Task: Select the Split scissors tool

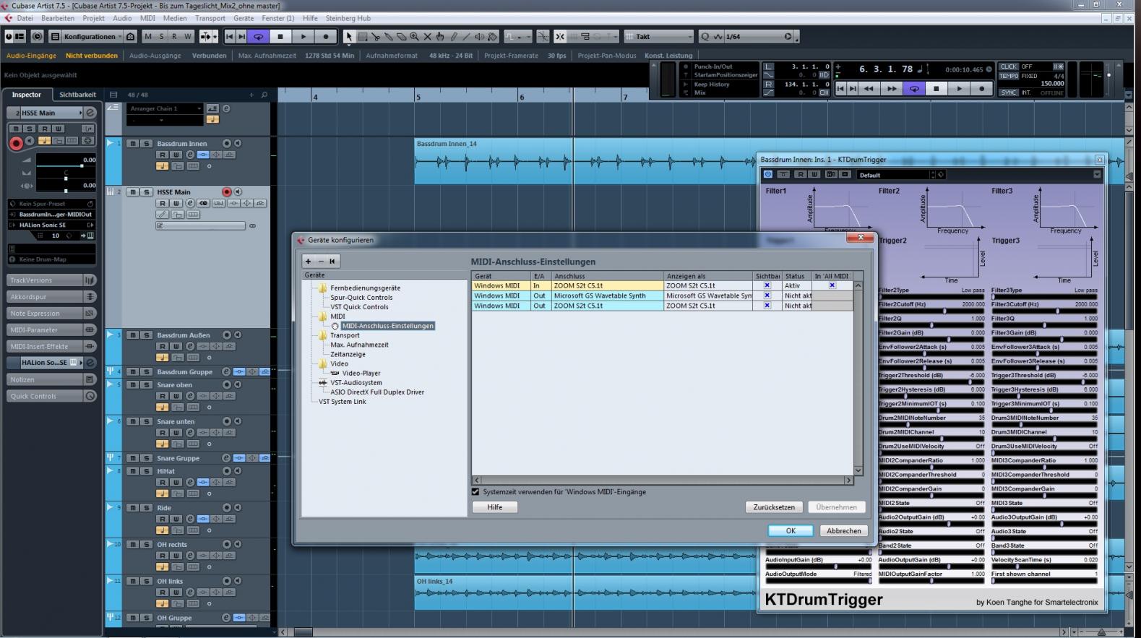Action: coord(376,37)
